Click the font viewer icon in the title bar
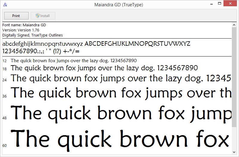The image size is (239, 157). (5, 5)
